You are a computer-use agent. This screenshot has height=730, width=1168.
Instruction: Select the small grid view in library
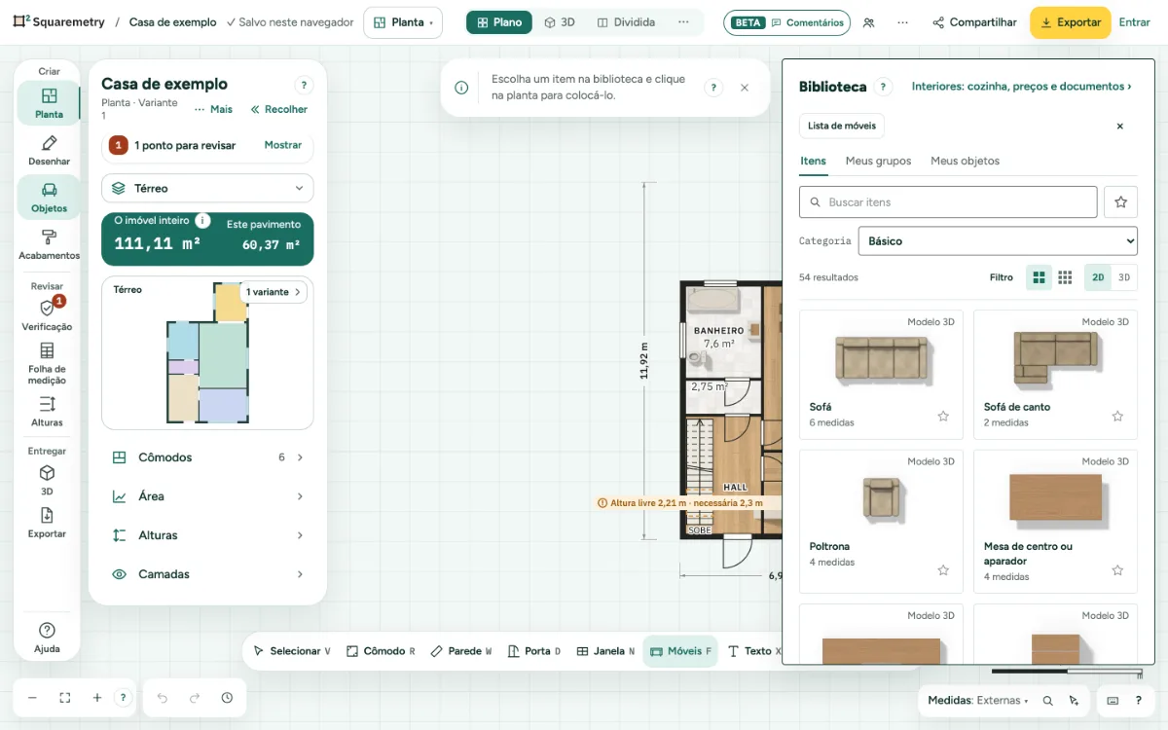point(1065,277)
